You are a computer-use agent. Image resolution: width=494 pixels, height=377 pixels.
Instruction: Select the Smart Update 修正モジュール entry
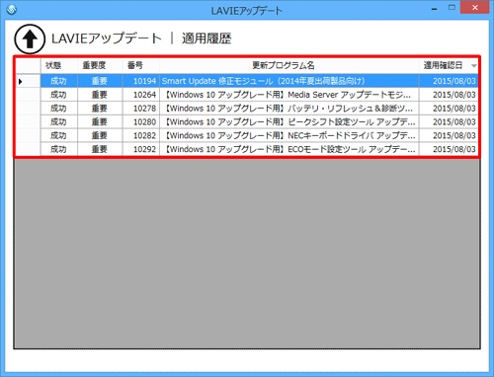click(289, 81)
